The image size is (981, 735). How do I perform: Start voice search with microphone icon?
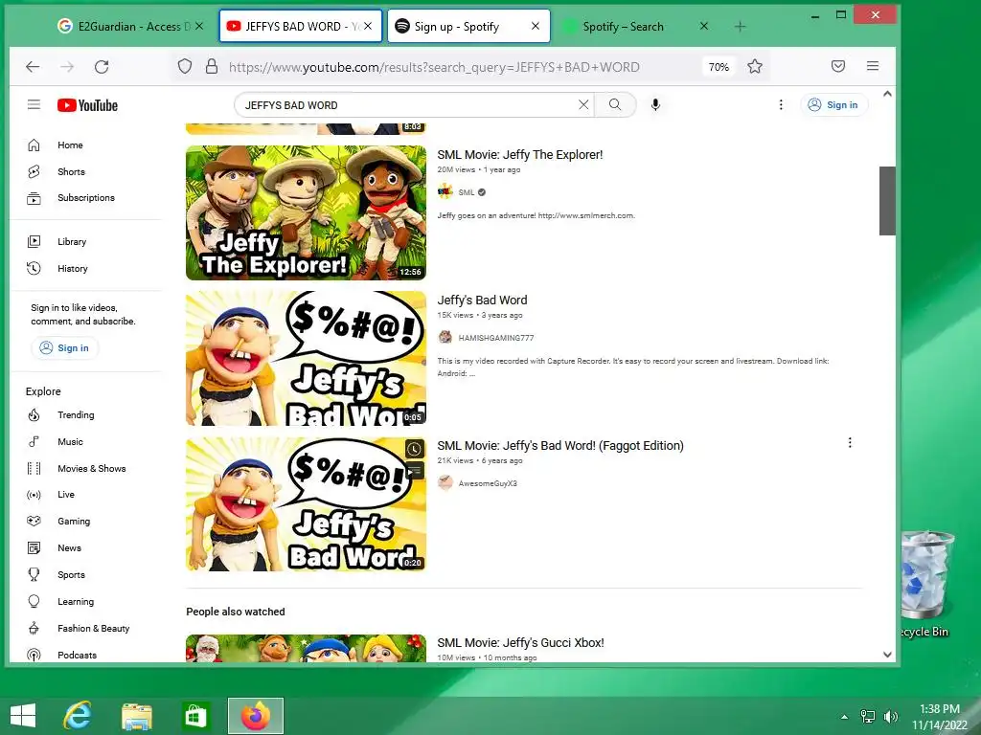(655, 105)
